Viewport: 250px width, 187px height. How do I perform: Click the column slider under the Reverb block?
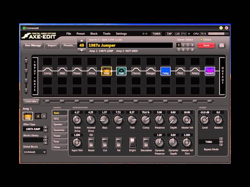click(209, 101)
